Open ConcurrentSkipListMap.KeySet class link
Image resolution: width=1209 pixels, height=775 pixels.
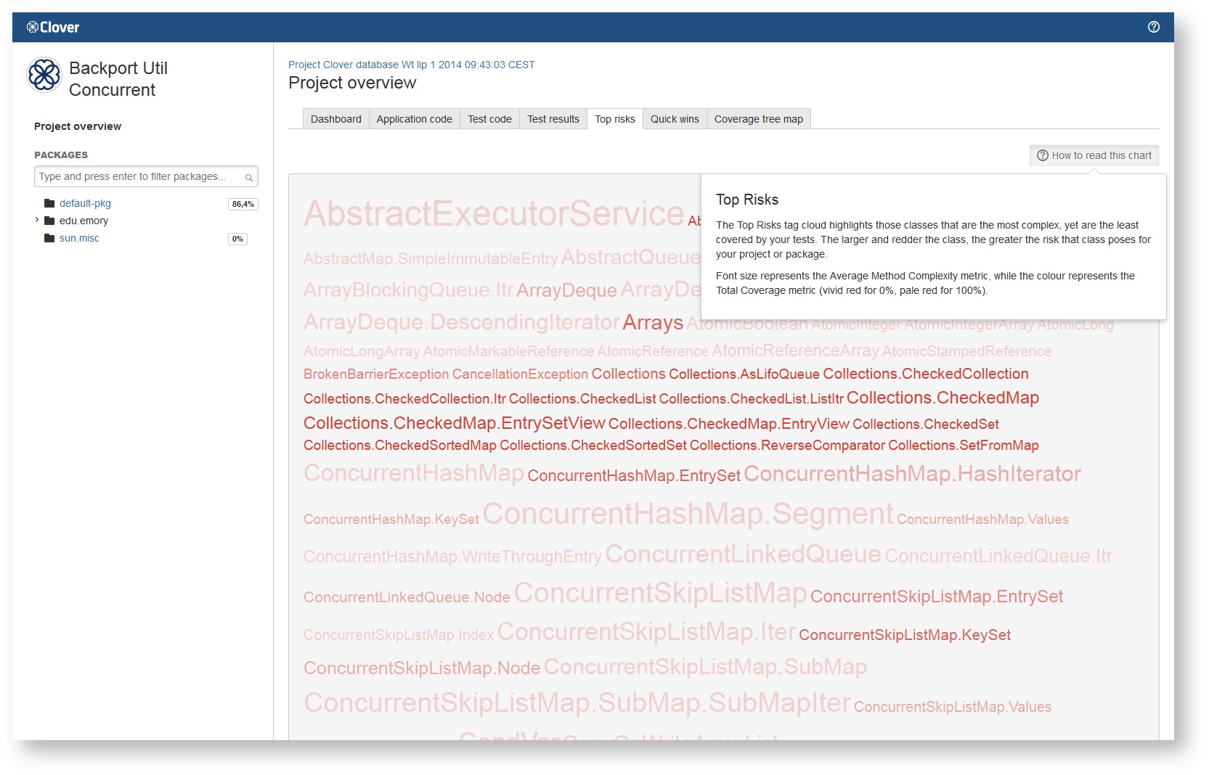[x=905, y=635]
